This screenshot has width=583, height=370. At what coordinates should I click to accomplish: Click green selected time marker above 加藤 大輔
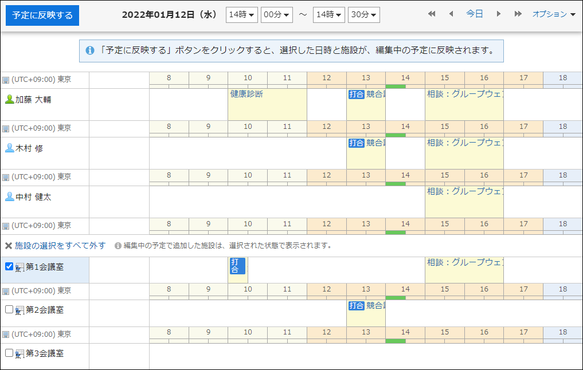(x=396, y=86)
